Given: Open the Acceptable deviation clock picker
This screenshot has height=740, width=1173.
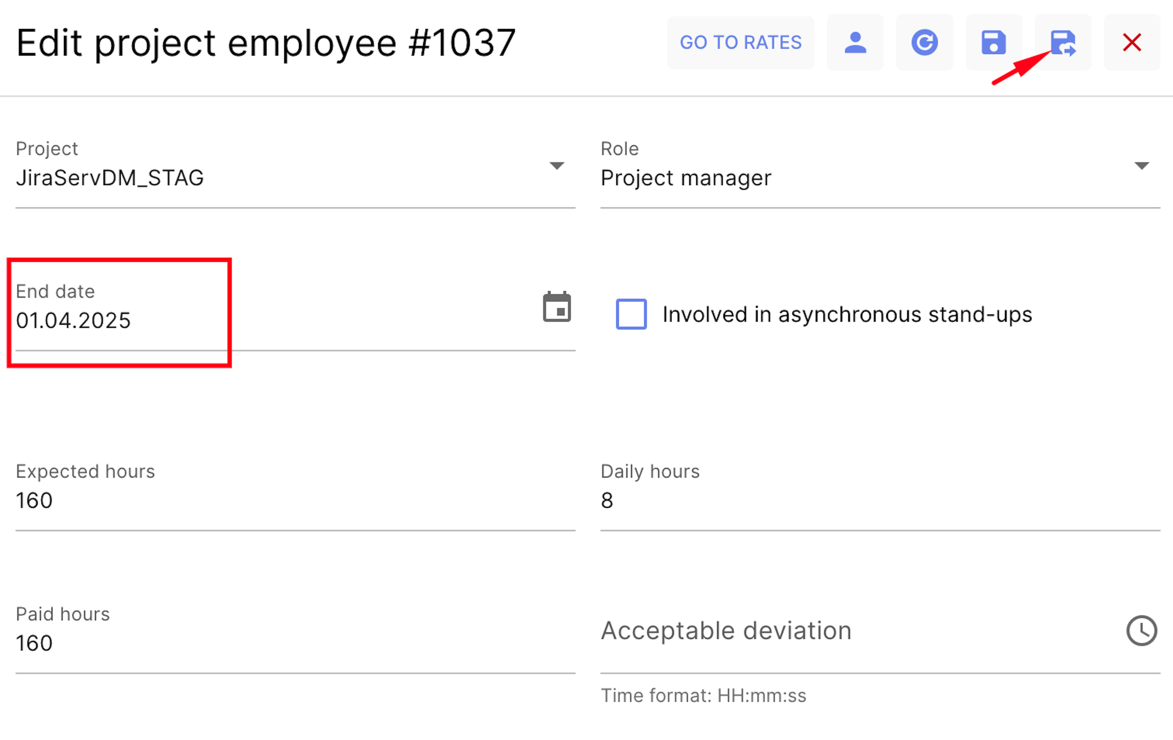Looking at the screenshot, I should pyautogui.click(x=1142, y=631).
